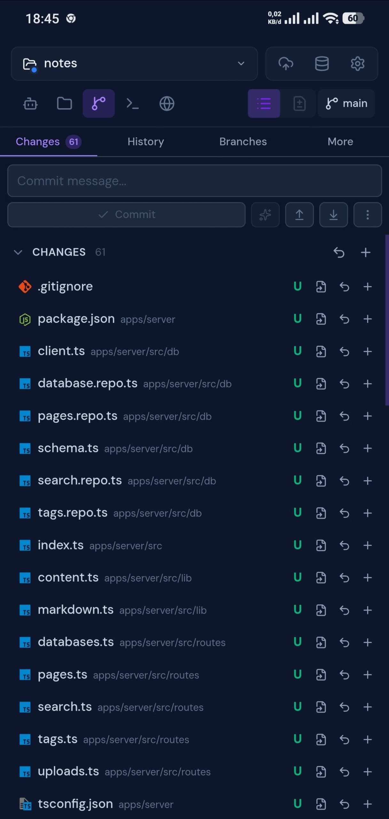Click the changes list scrollbar
The image size is (389, 819).
[x=387, y=320]
